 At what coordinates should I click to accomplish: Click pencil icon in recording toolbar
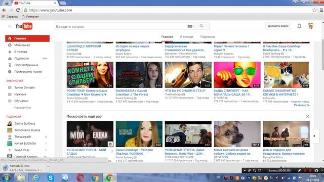[x=299, y=170]
